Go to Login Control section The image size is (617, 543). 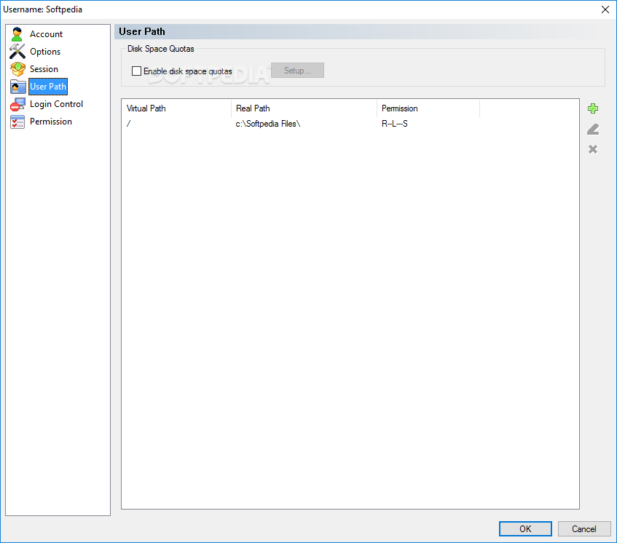coord(56,104)
